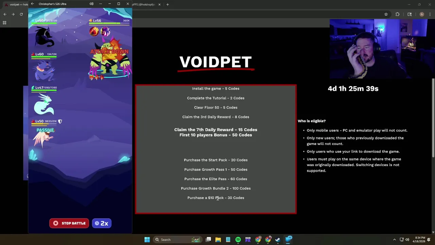Open the three-dot menu of phone mirror window

[101, 4]
